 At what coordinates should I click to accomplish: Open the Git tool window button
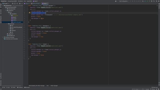(4, 87)
